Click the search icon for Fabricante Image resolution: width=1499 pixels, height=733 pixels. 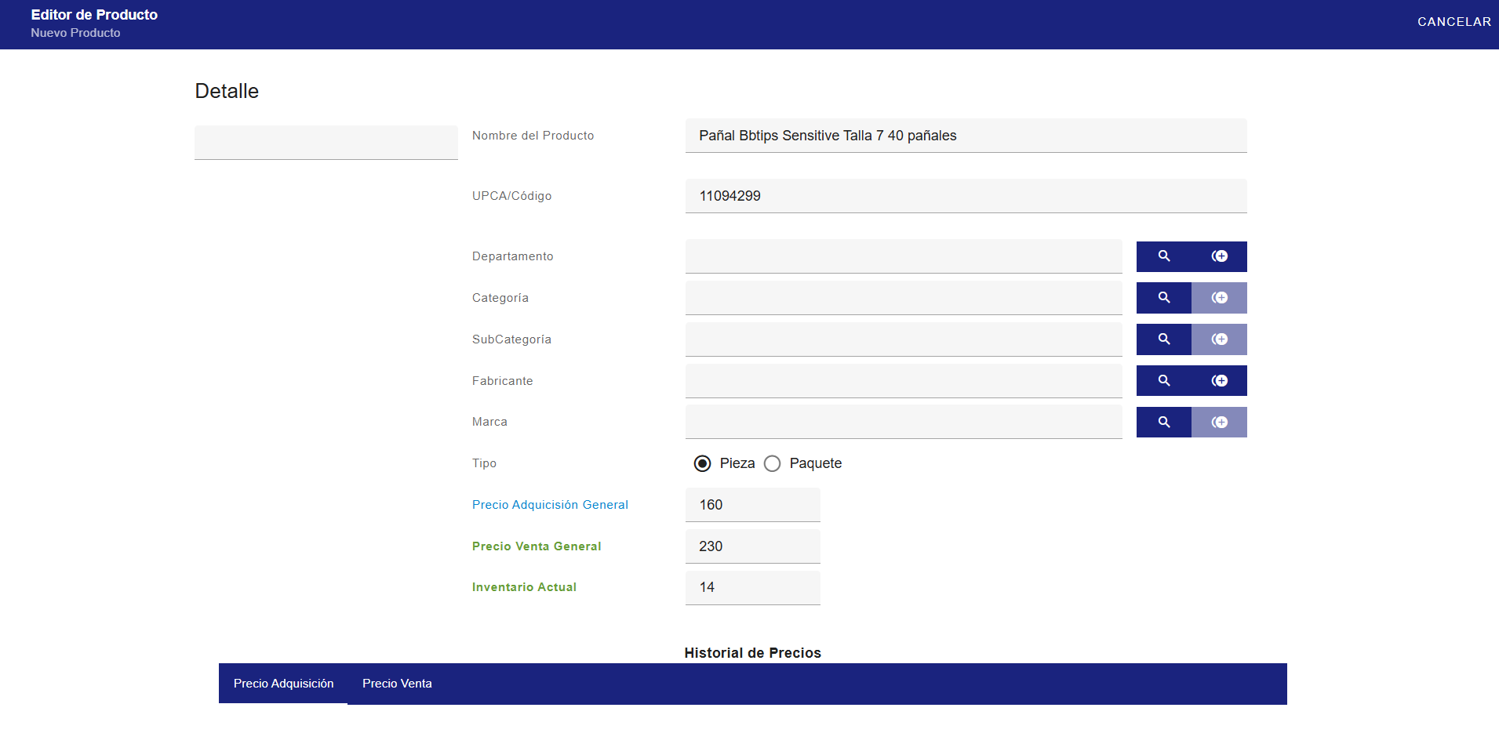pos(1164,381)
